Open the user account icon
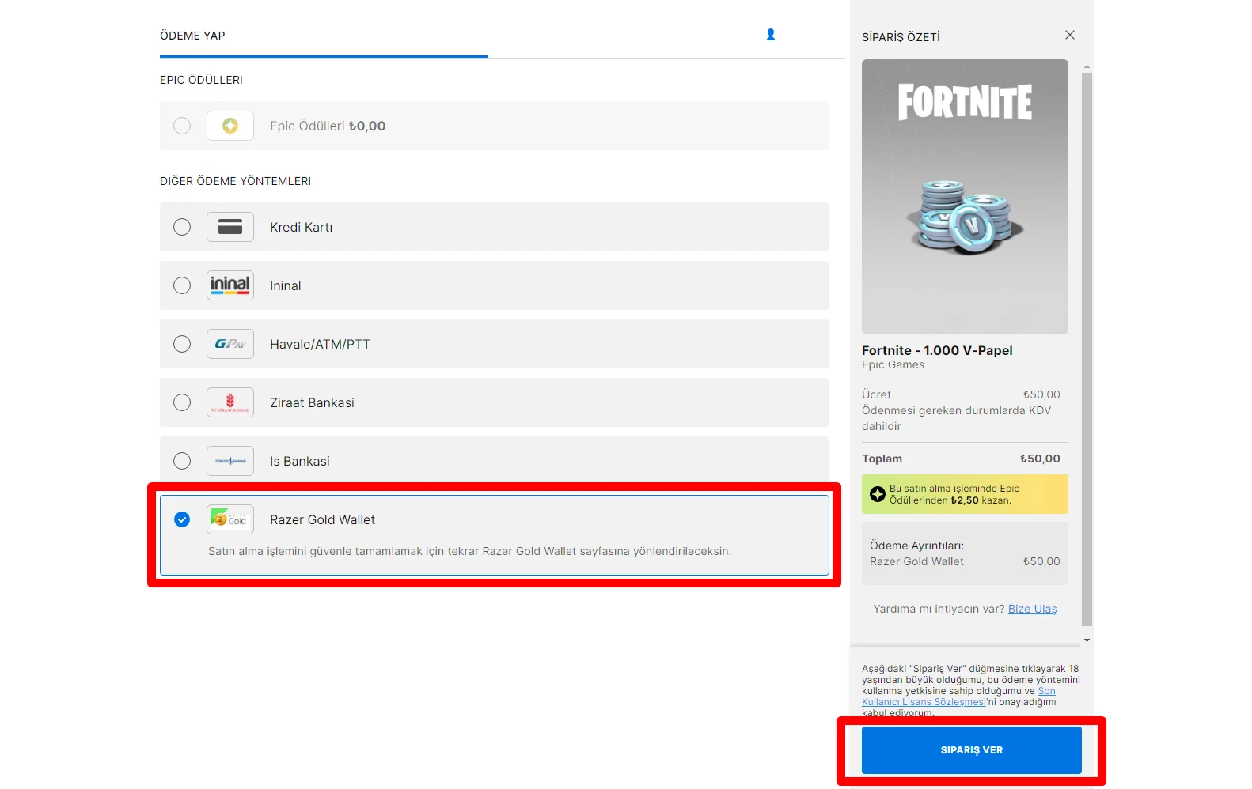Image resolution: width=1252 pixels, height=789 pixels. [x=771, y=35]
